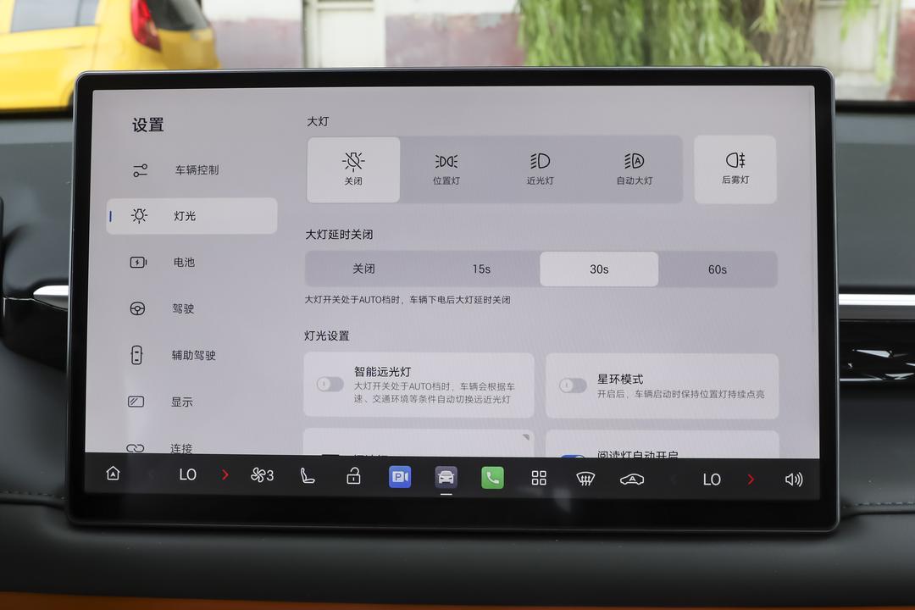Open the all-apps grid icon
The image size is (915, 610).
tap(539, 478)
